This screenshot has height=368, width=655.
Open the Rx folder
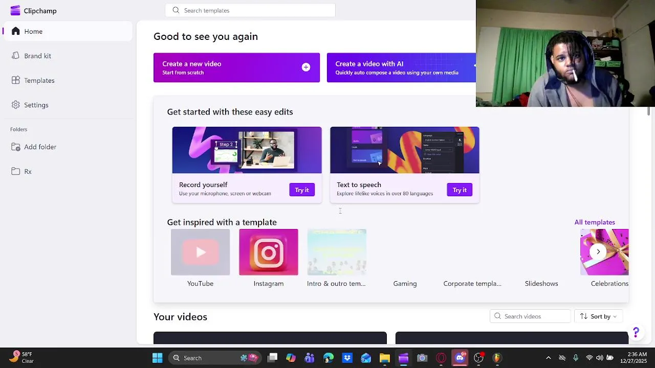click(68, 171)
